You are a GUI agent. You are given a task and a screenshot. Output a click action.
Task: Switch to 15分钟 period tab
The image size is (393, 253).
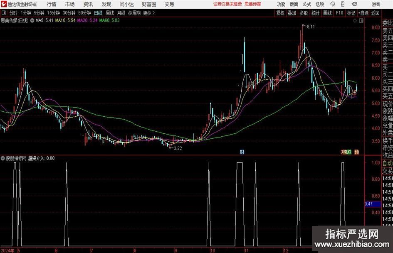click(53, 13)
